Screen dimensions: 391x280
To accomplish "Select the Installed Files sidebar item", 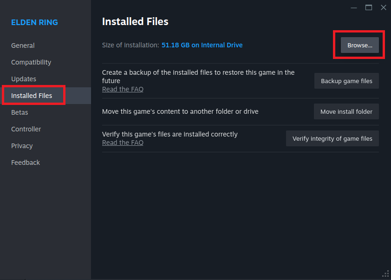I will 32,96.
